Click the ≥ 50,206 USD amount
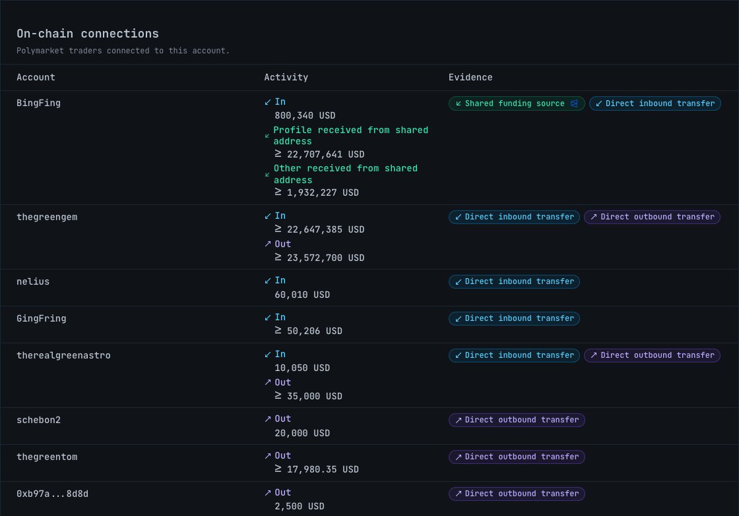Viewport: 739px width, 516px height. click(x=308, y=331)
